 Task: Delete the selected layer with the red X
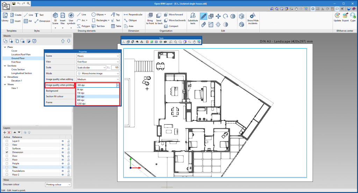pyautogui.click(x=9, y=133)
